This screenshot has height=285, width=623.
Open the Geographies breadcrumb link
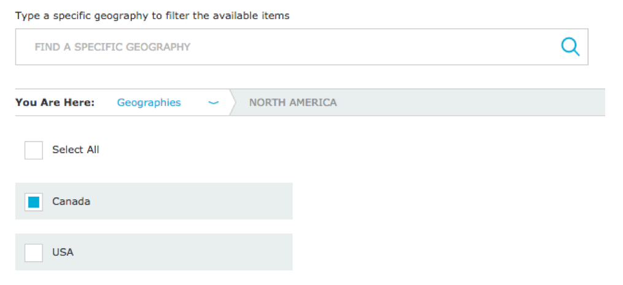[149, 102]
